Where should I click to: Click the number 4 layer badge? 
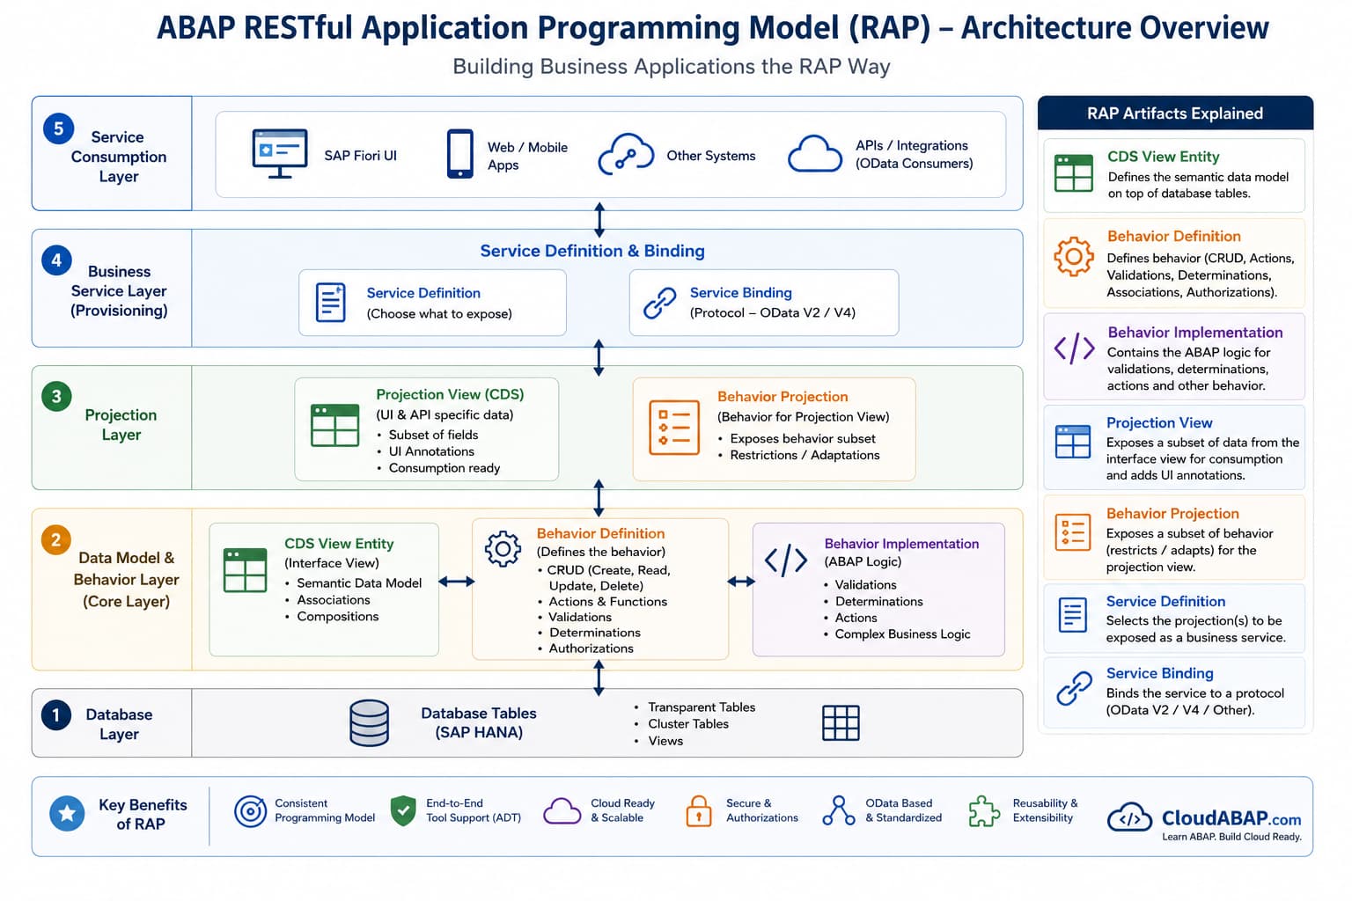click(x=56, y=260)
